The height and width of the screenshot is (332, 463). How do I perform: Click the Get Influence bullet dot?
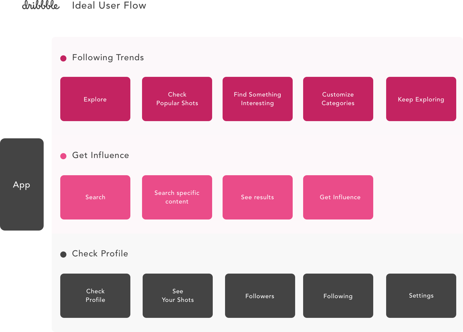[63, 156]
